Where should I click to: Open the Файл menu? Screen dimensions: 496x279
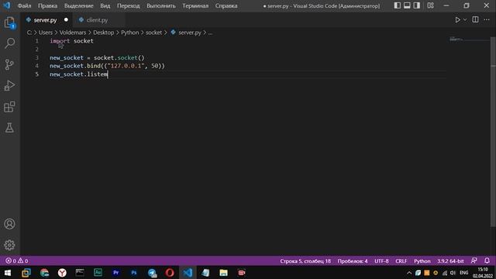(24, 5)
